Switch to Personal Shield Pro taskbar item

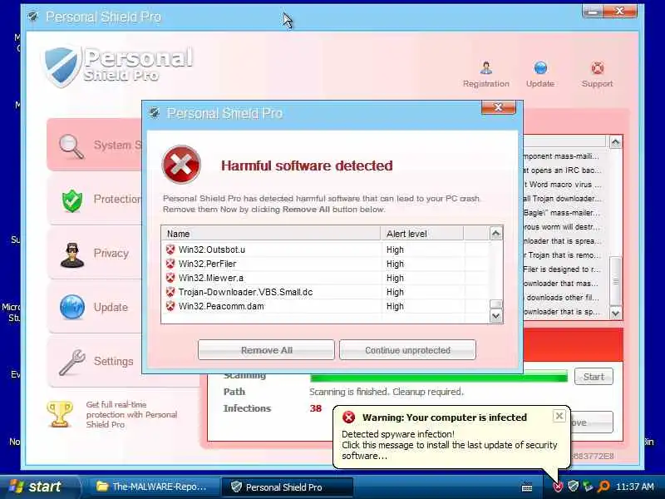[288, 487]
